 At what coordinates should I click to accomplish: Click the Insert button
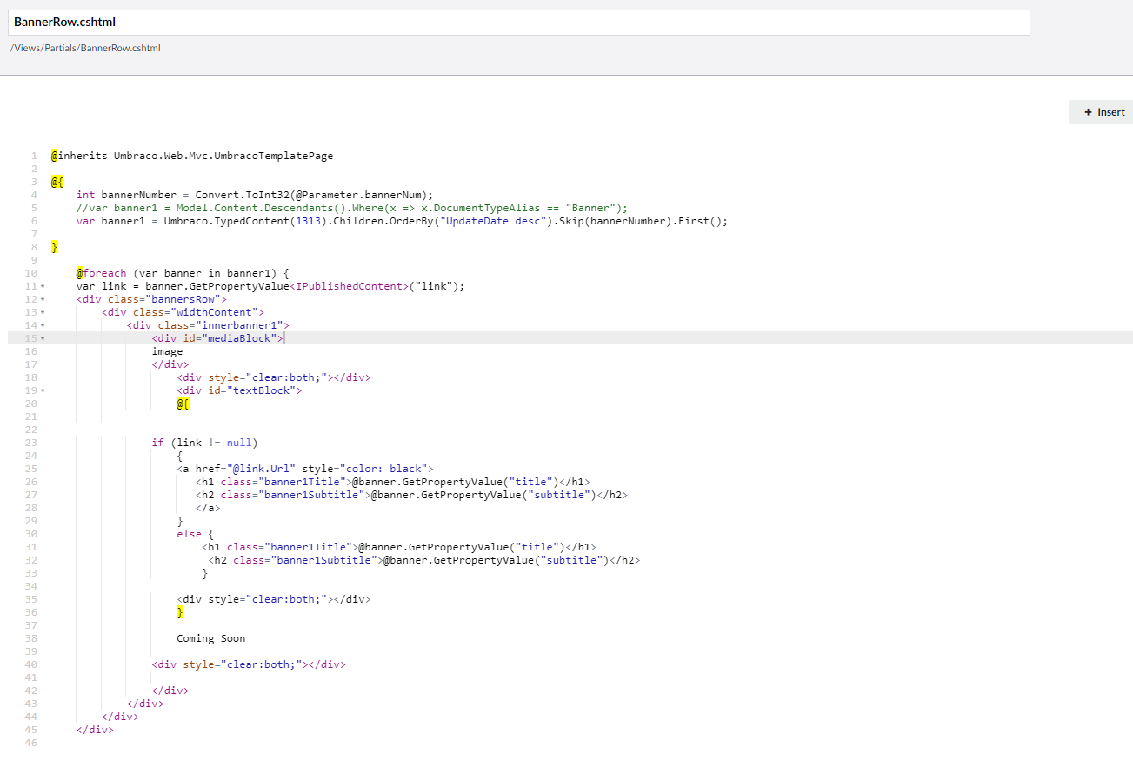click(x=1103, y=112)
